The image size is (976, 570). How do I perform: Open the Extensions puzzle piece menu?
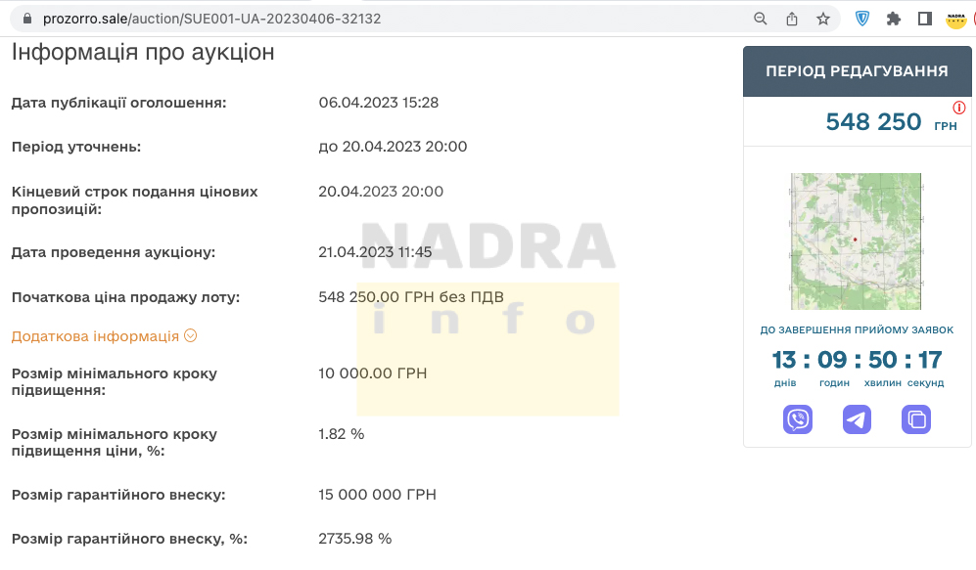tap(893, 19)
